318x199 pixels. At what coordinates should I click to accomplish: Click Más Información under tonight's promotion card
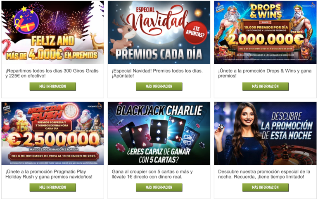tap(265, 187)
